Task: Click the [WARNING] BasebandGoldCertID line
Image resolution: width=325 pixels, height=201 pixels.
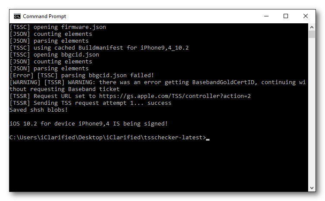Action: (157, 82)
